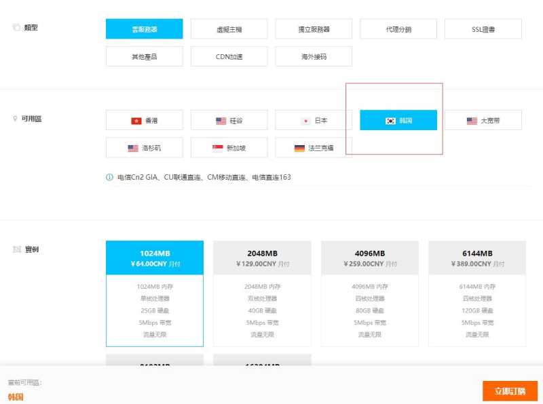Viewport: 543px width, 404px height.
Task: Click the Germany flag beside 法兰克福
Action: click(x=299, y=148)
